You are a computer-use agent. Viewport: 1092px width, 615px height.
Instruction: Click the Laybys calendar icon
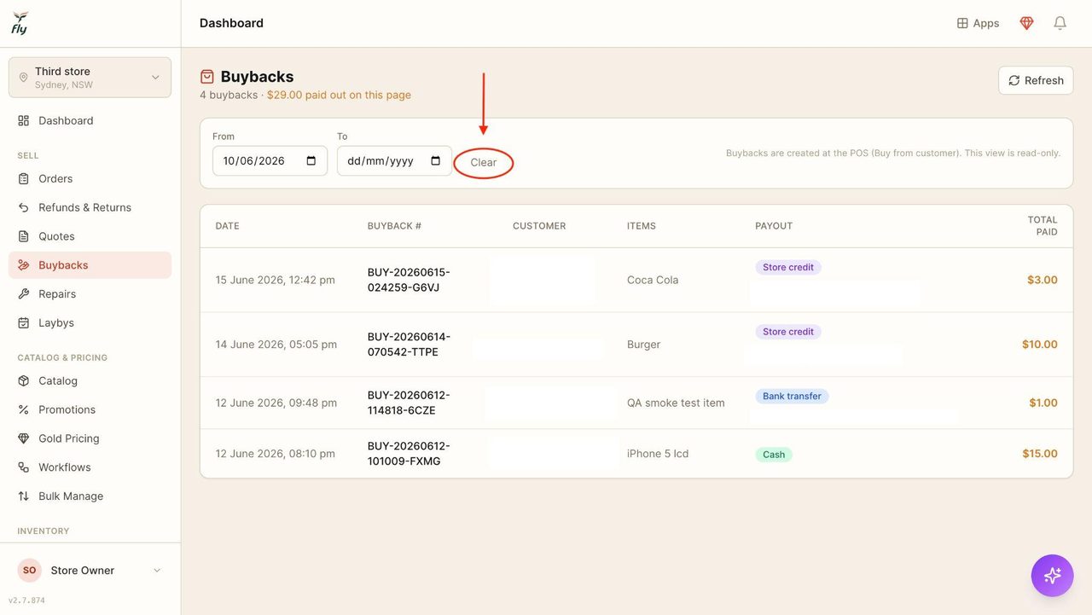(24, 322)
